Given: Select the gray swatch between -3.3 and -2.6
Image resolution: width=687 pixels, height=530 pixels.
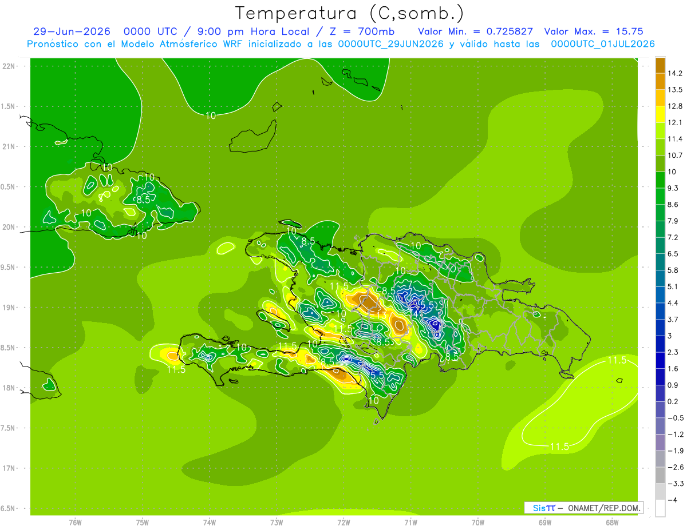Looking at the screenshot, I should [660, 475].
